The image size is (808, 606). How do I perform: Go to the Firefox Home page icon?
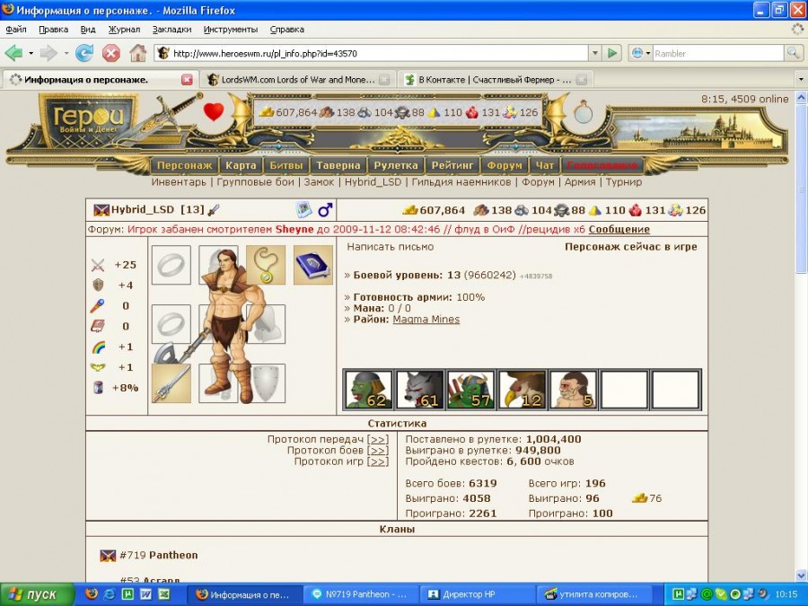[137, 53]
